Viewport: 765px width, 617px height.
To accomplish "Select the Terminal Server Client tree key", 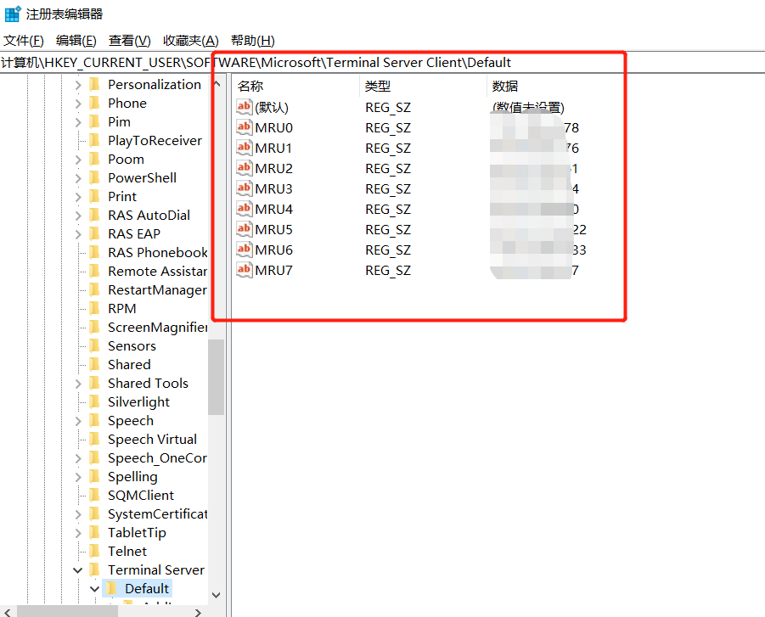I will tap(156, 569).
